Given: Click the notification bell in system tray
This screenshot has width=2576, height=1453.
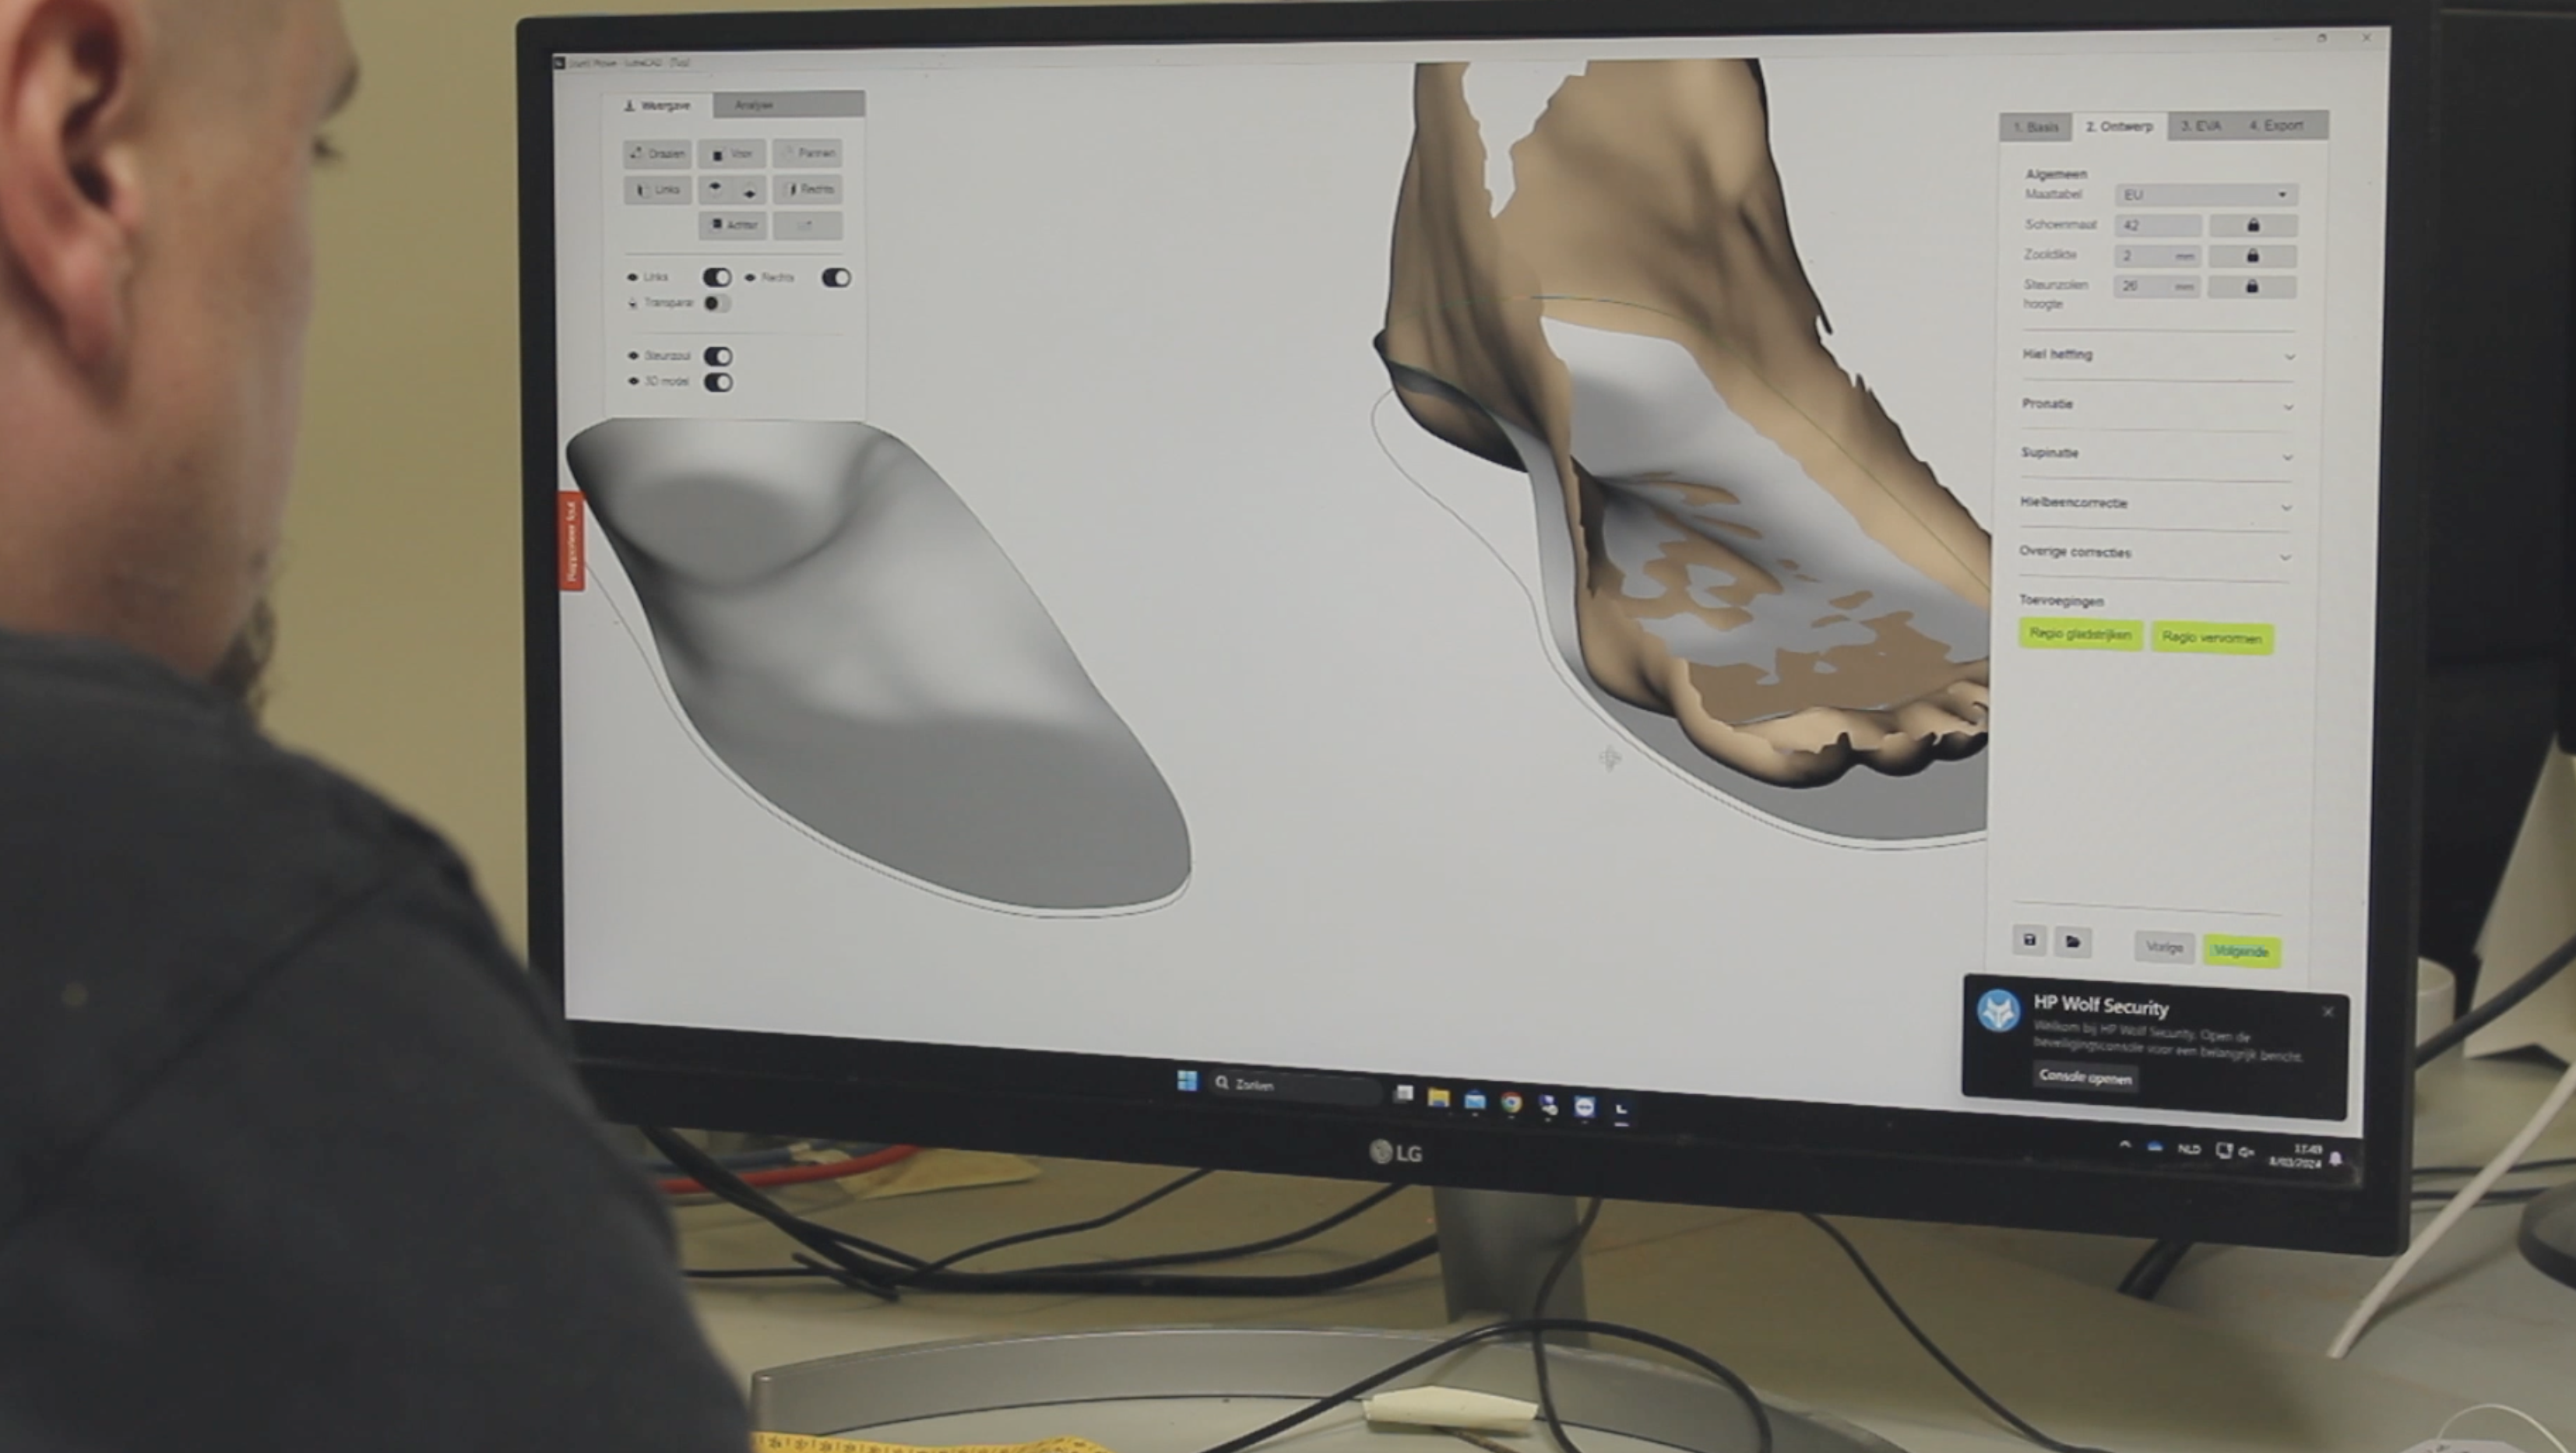Looking at the screenshot, I should coord(2337,1158).
